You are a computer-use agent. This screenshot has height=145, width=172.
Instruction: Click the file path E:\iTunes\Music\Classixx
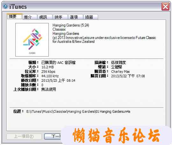coord(78,111)
